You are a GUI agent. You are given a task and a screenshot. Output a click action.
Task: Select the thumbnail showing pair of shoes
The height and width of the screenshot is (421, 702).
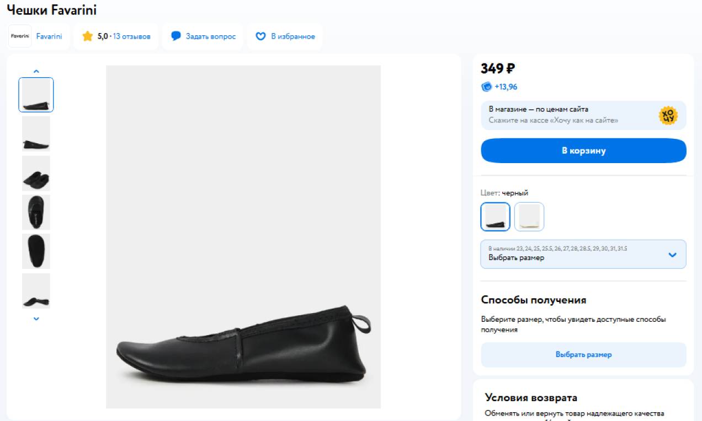pyautogui.click(x=36, y=173)
